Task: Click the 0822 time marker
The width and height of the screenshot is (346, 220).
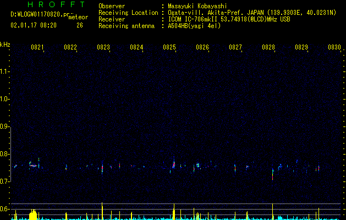Action: click(70, 47)
